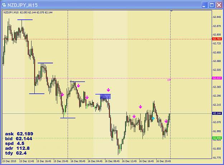Click the 62.290 price scale label

click(x=217, y=96)
